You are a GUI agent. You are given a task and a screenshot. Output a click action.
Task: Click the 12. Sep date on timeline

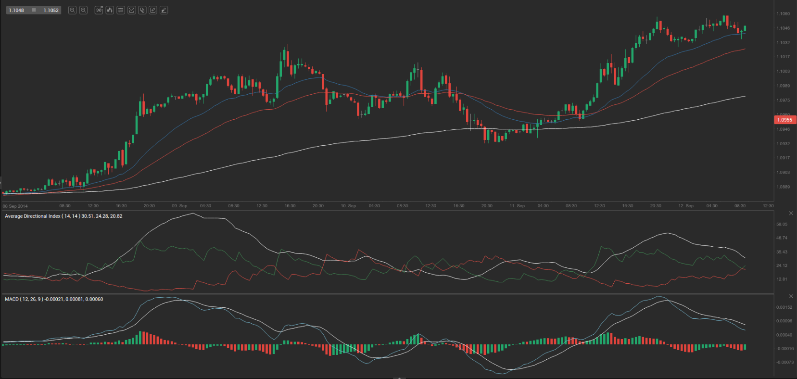pos(686,206)
